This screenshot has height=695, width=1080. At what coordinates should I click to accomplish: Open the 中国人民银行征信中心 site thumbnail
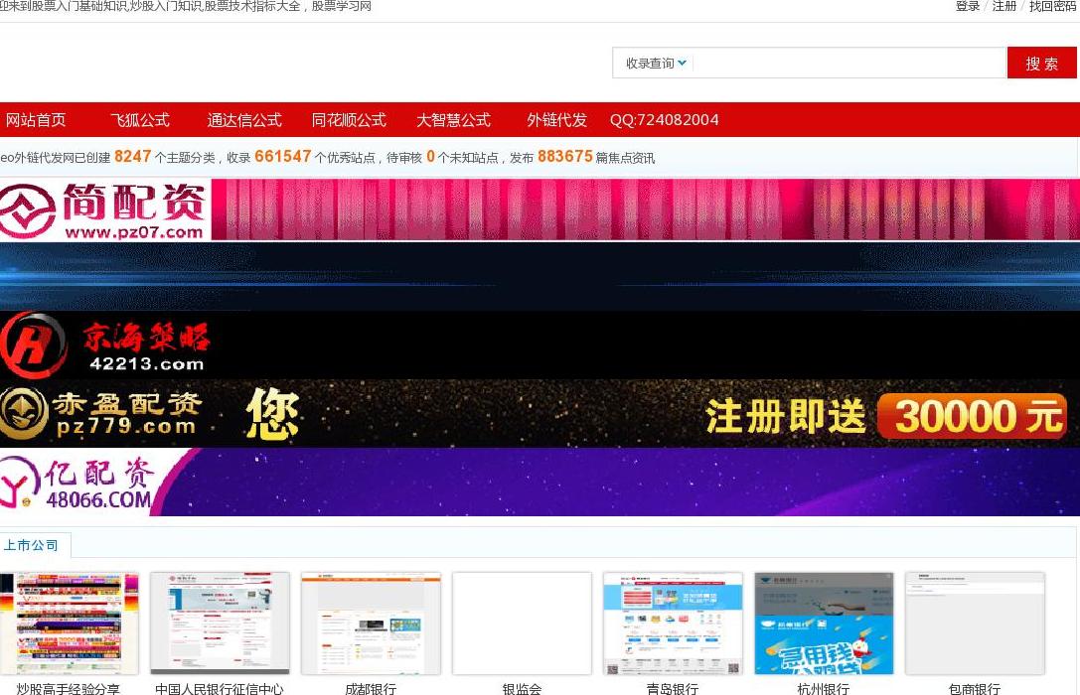220,624
